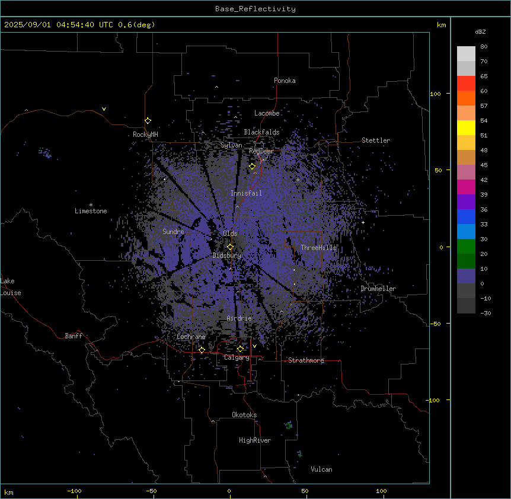The width and height of the screenshot is (511, 499).
Task: Click the ThreeHills city label
Action: 318,248
